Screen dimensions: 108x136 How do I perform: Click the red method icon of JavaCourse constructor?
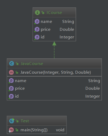[11, 72]
